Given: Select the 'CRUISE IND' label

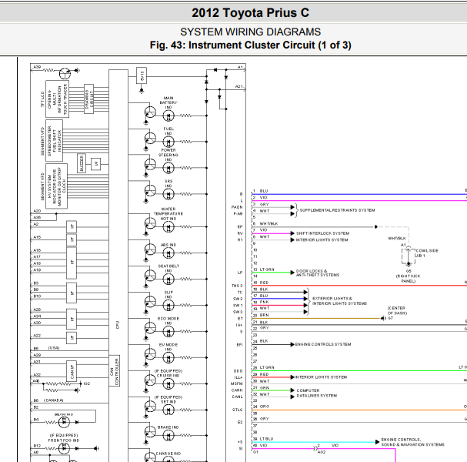Looking at the screenshot, I should coord(168,376).
